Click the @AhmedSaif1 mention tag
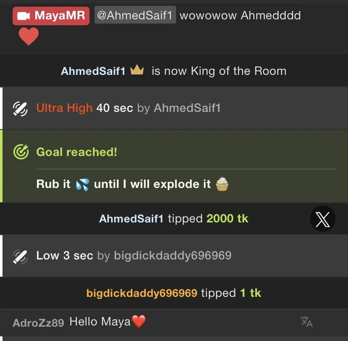This screenshot has width=348, height=341. [x=135, y=15]
